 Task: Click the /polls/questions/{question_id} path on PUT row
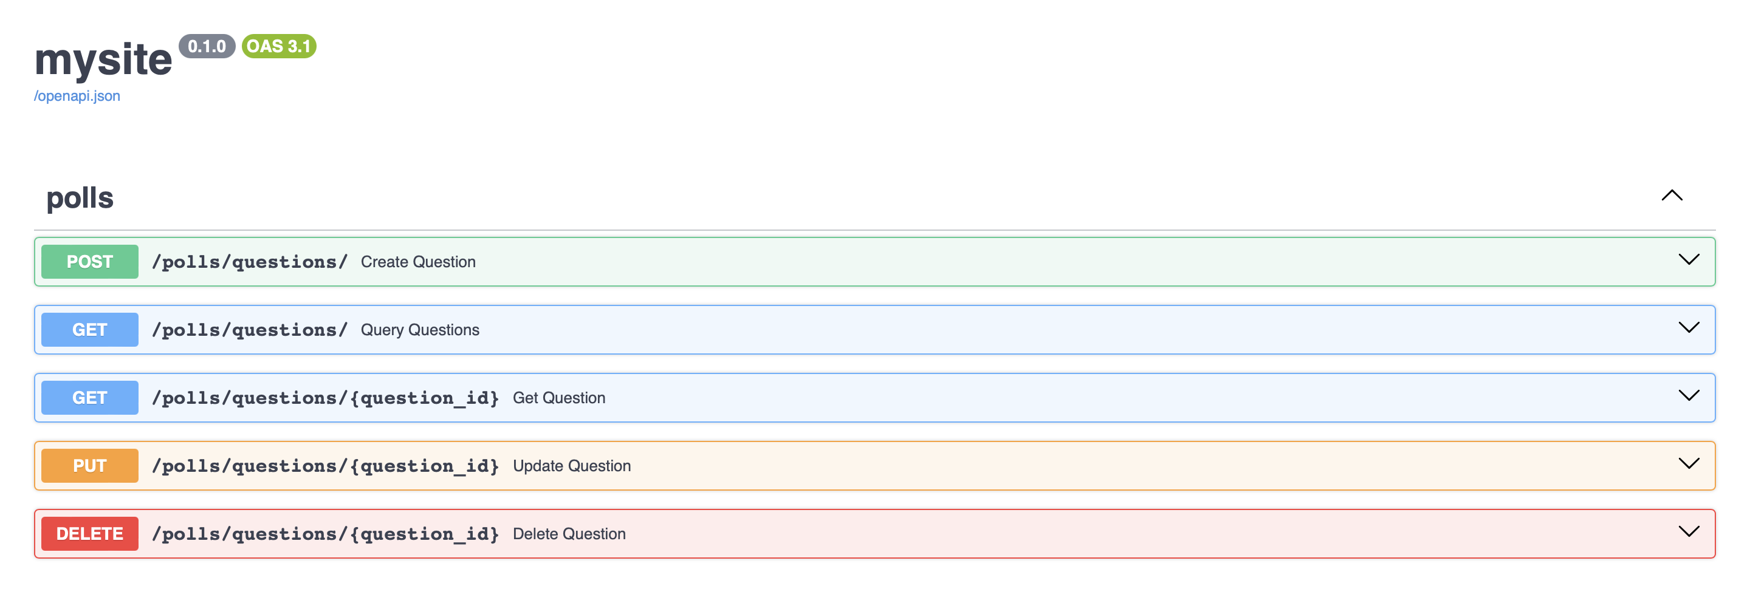click(326, 466)
